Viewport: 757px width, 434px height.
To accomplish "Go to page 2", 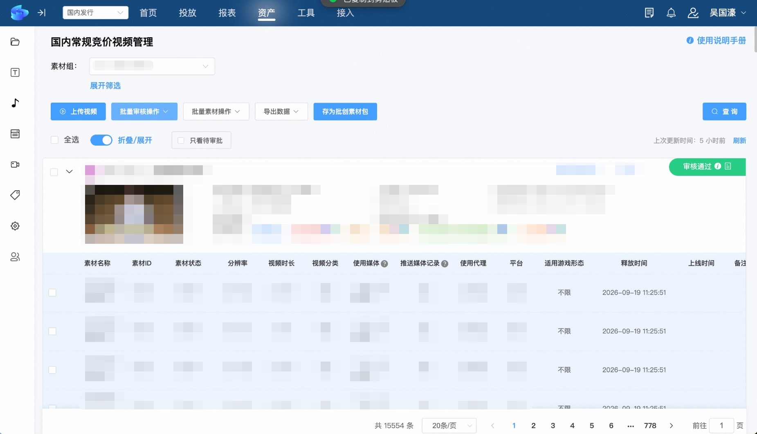I will (x=533, y=426).
